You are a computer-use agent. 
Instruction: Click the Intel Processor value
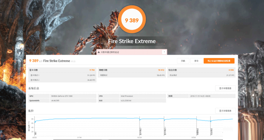[127, 96]
